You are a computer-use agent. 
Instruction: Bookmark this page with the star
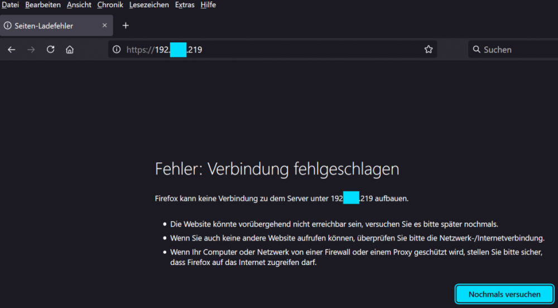point(429,50)
